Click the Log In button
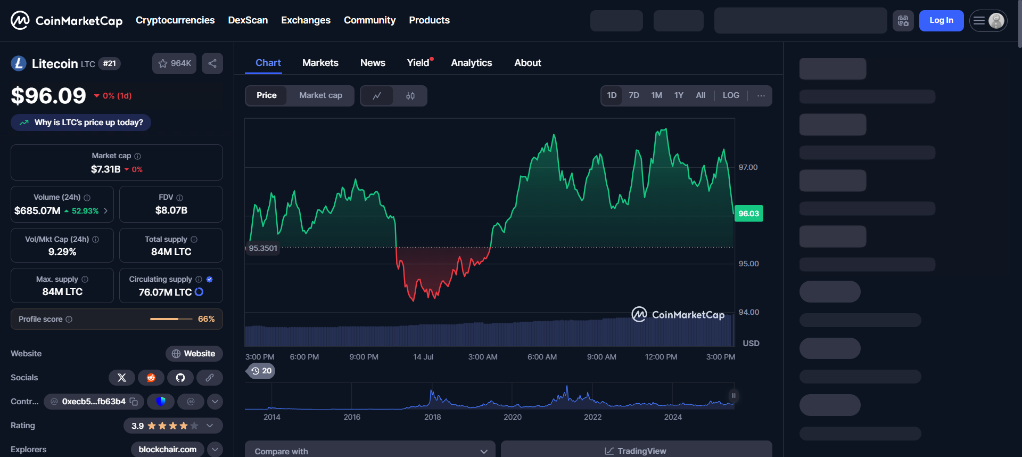1022x457 pixels. click(x=941, y=21)
